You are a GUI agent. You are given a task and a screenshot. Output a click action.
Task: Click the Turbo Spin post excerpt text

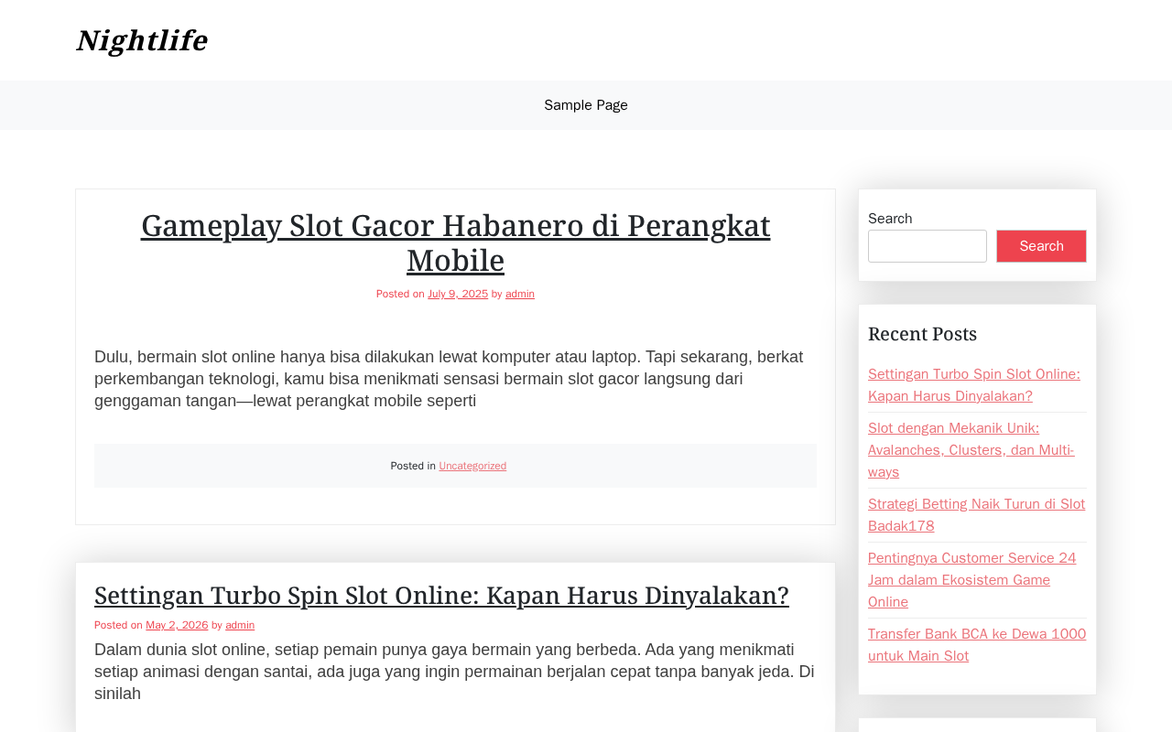coord(455,672)
